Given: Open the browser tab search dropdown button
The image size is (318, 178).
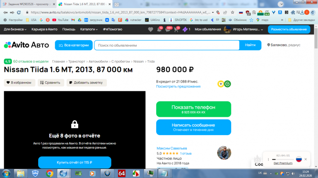Looking at the screenshot, I should click(280, 4).
